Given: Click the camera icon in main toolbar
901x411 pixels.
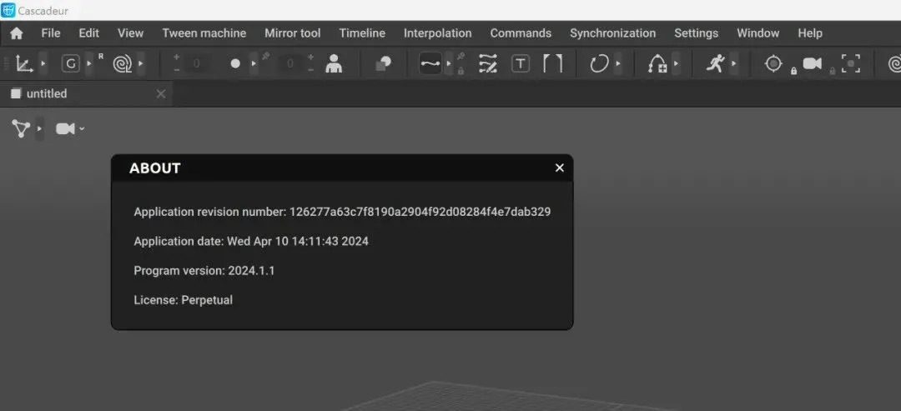Looking at the screenshot, I should (x=813, y=63).
